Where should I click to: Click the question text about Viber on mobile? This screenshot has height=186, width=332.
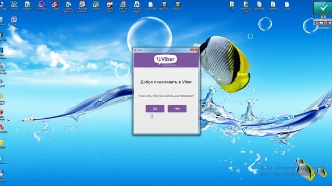coord(166,96)
